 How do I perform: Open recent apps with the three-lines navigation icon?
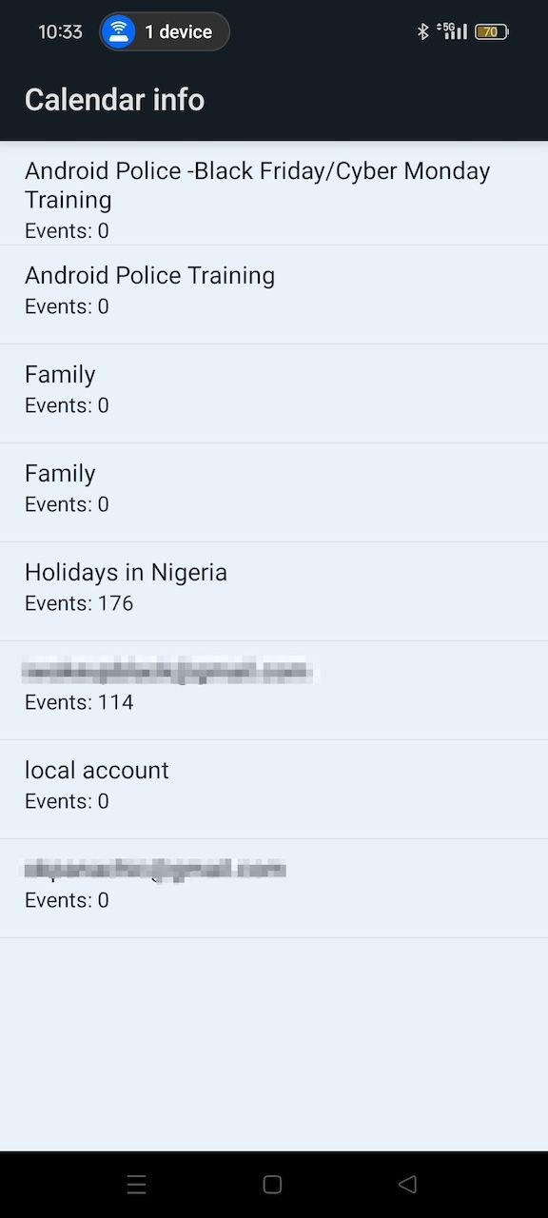(136, 1184)
